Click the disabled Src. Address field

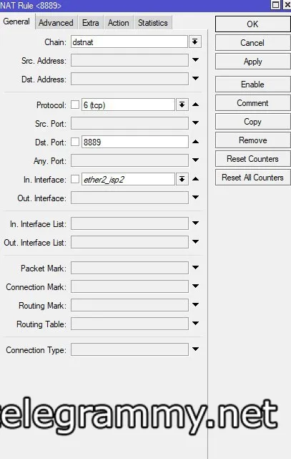tap(129, 61)
